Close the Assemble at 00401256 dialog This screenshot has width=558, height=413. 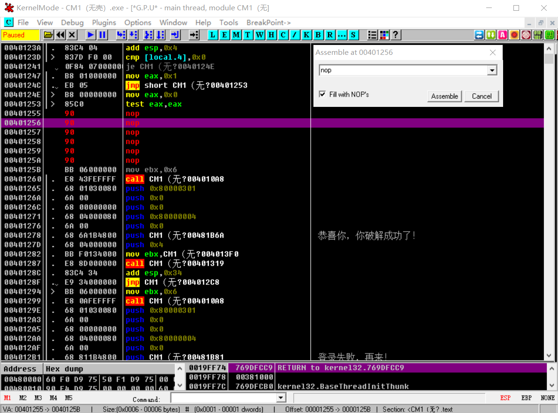pos(492,53)
